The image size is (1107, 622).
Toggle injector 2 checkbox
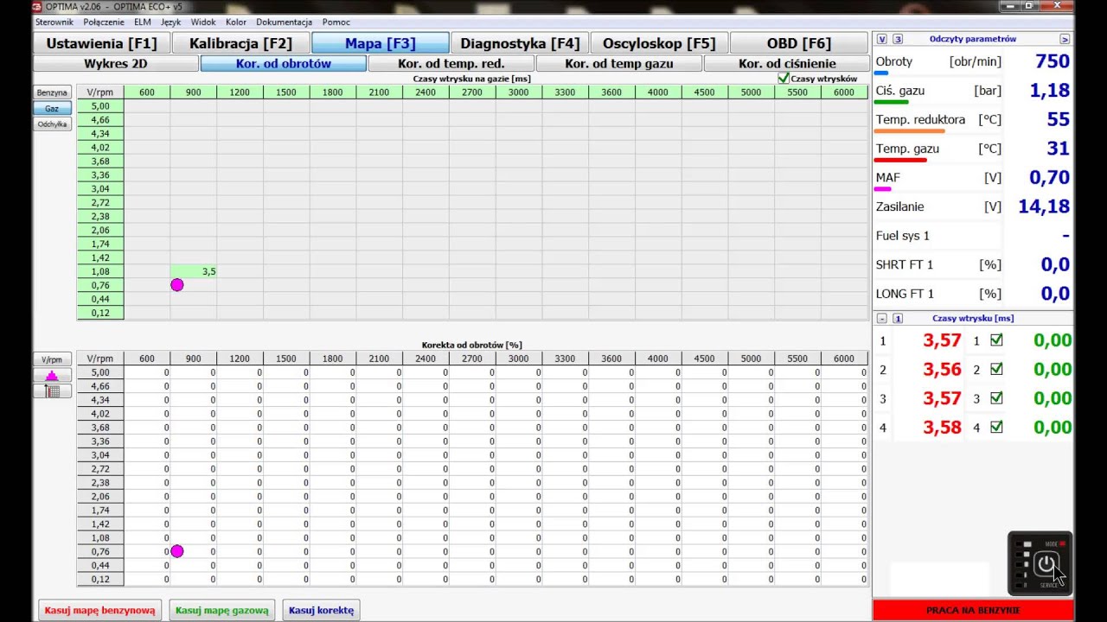[x=996, y=369]
